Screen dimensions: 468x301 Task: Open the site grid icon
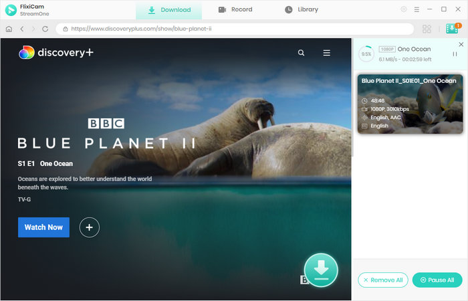427,29
